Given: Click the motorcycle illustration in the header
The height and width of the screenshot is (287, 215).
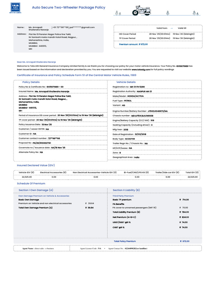Looking at the screenshot, I should [142, 10].
